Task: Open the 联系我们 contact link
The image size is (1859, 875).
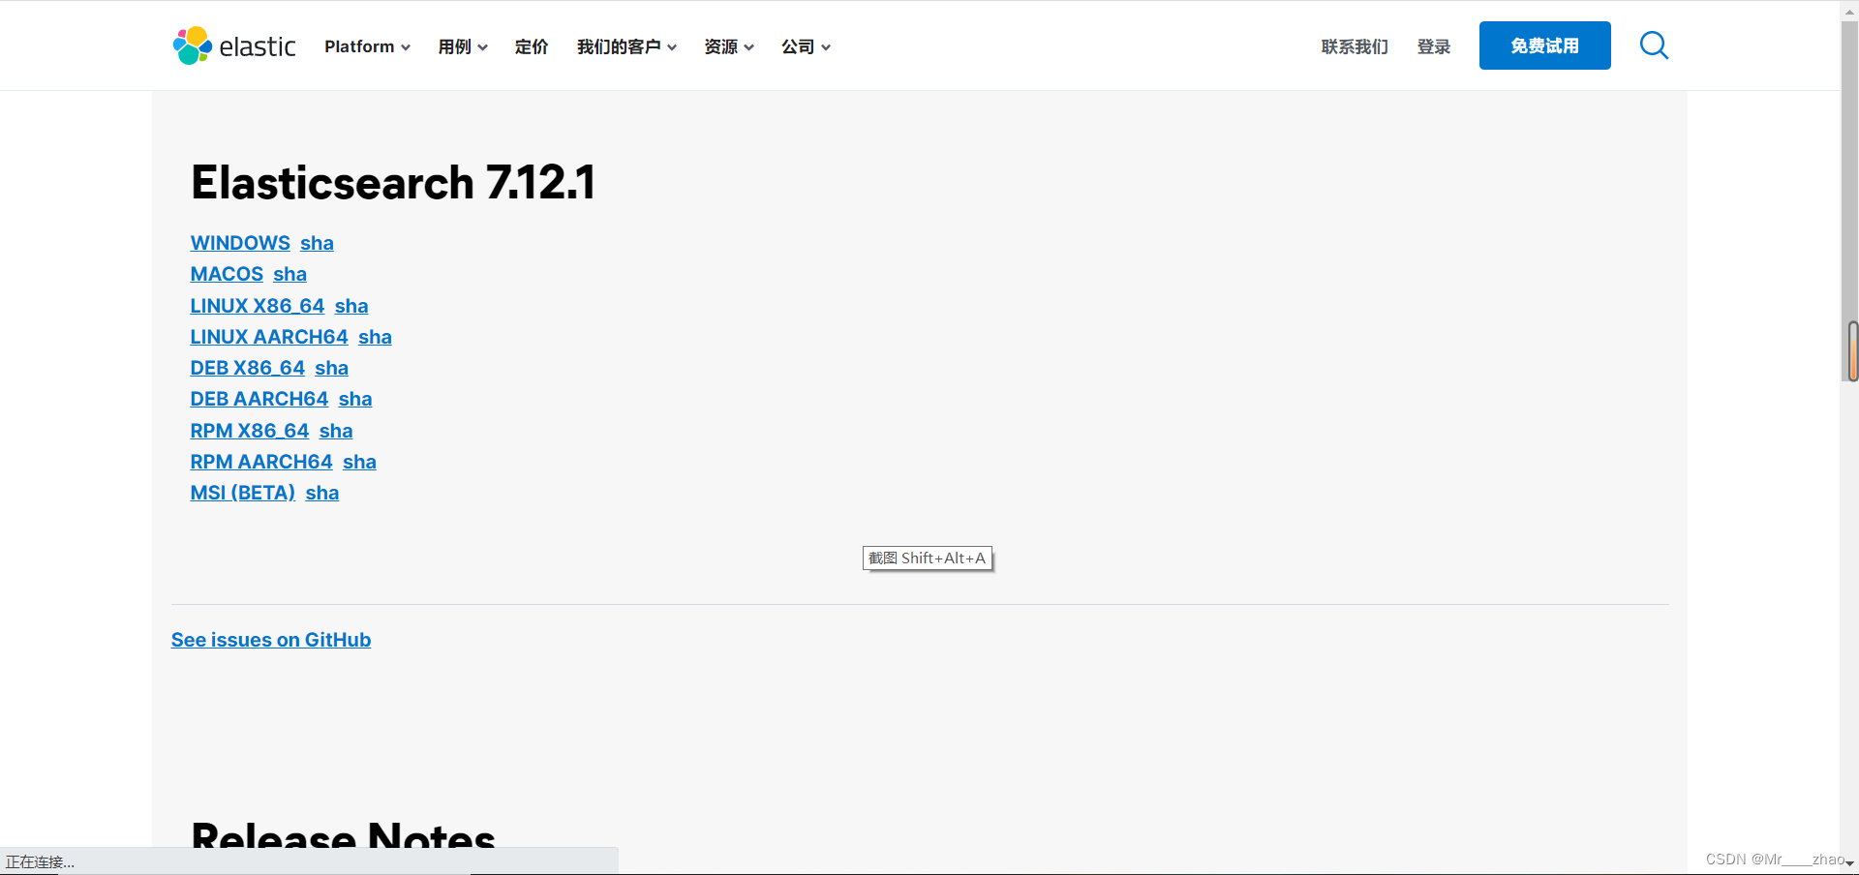Action: pos(1355,46)
